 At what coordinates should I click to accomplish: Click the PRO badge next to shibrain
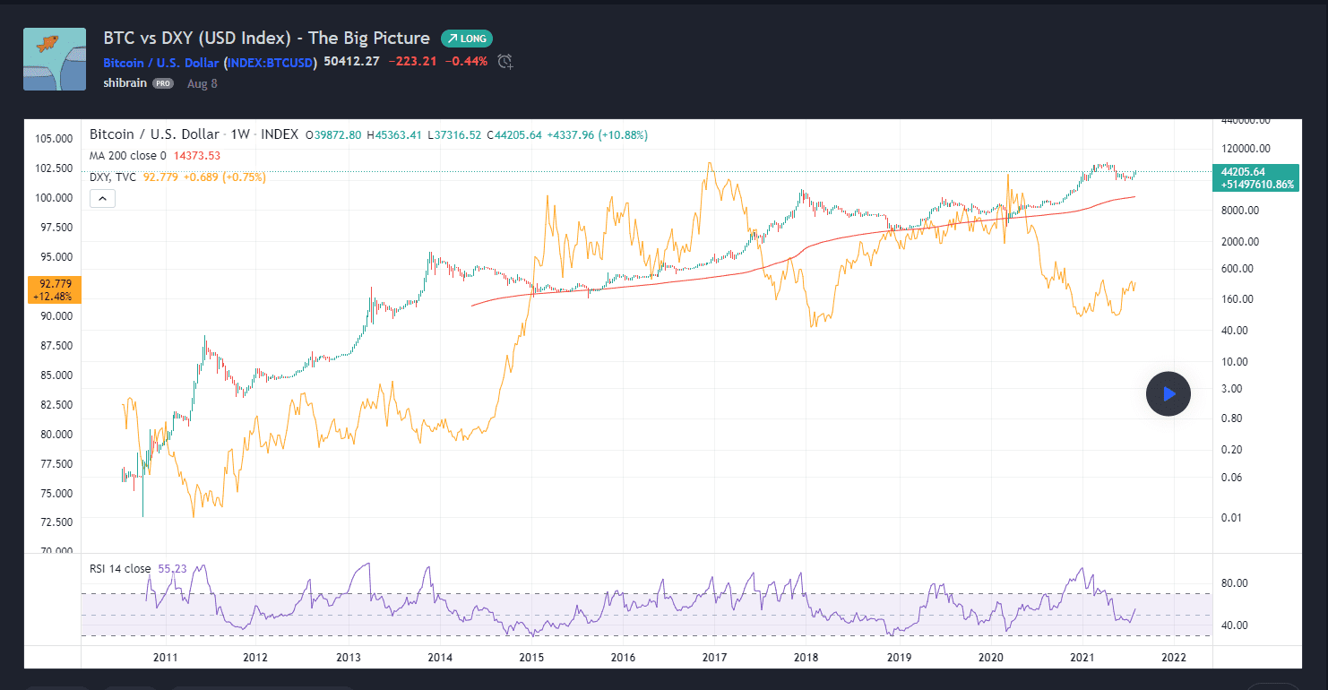click(162, 82)
